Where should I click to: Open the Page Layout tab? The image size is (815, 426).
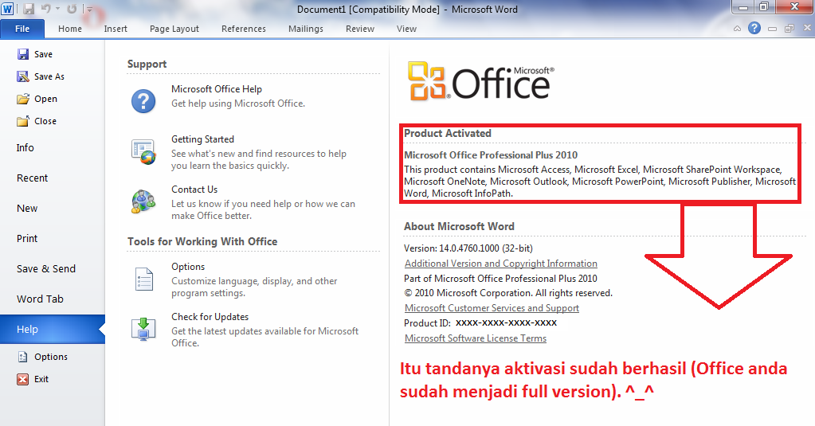[x=174, y=29]
